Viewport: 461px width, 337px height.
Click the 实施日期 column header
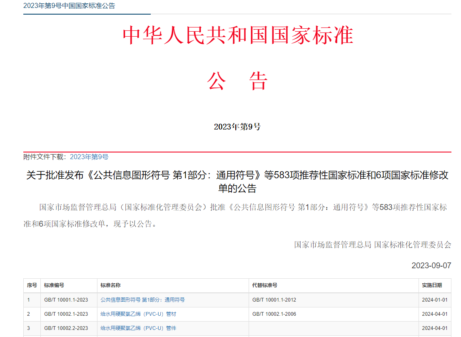pos(432,285)
